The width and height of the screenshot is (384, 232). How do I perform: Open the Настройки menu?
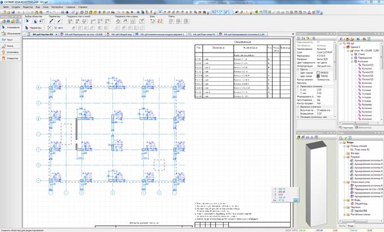[x=57, y=7]
